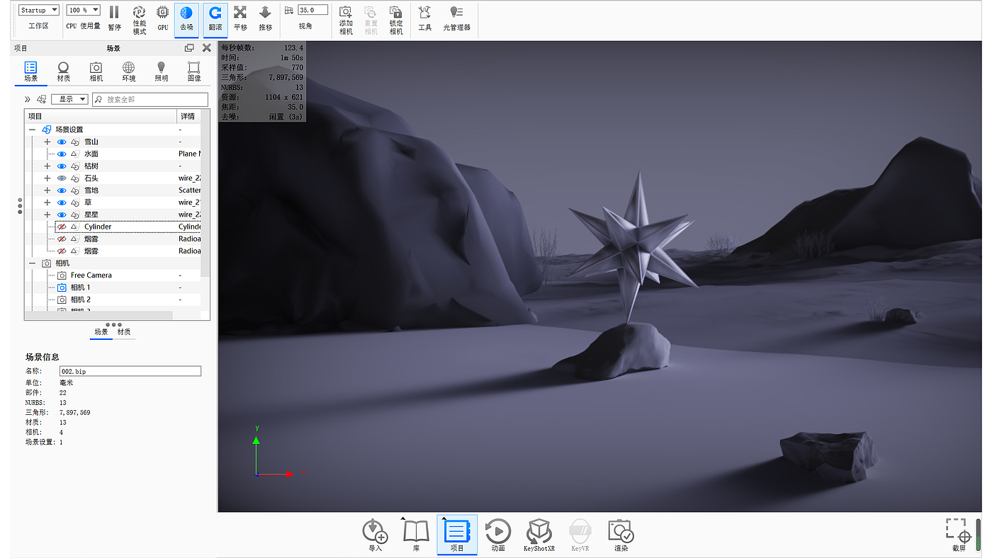This screenshot has width=992, height=558.
Task: Click the 项目 column header
Action: pyautogui.click(x=101, y=116)
